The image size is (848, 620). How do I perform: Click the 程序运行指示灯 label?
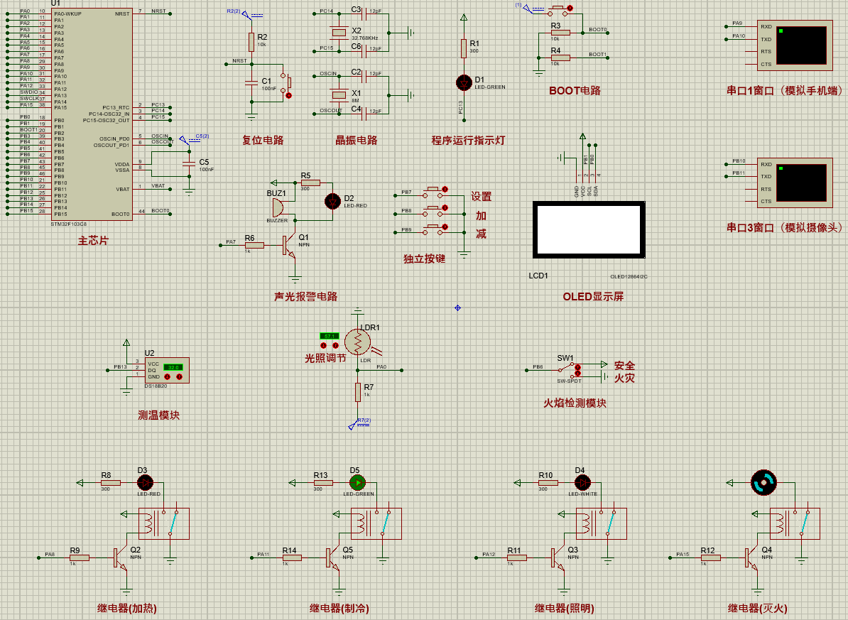point(468,140)
